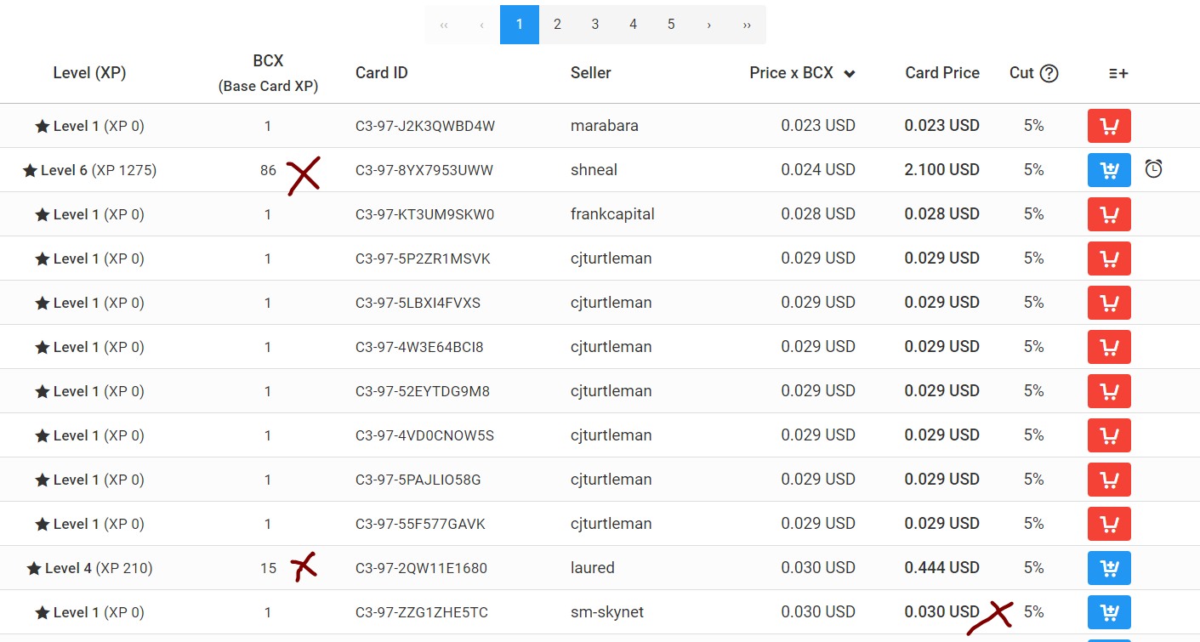This screenshot has height=642, width=1200.
Task: Click blue cart icon for shneal's listing
Action: 1109,170
